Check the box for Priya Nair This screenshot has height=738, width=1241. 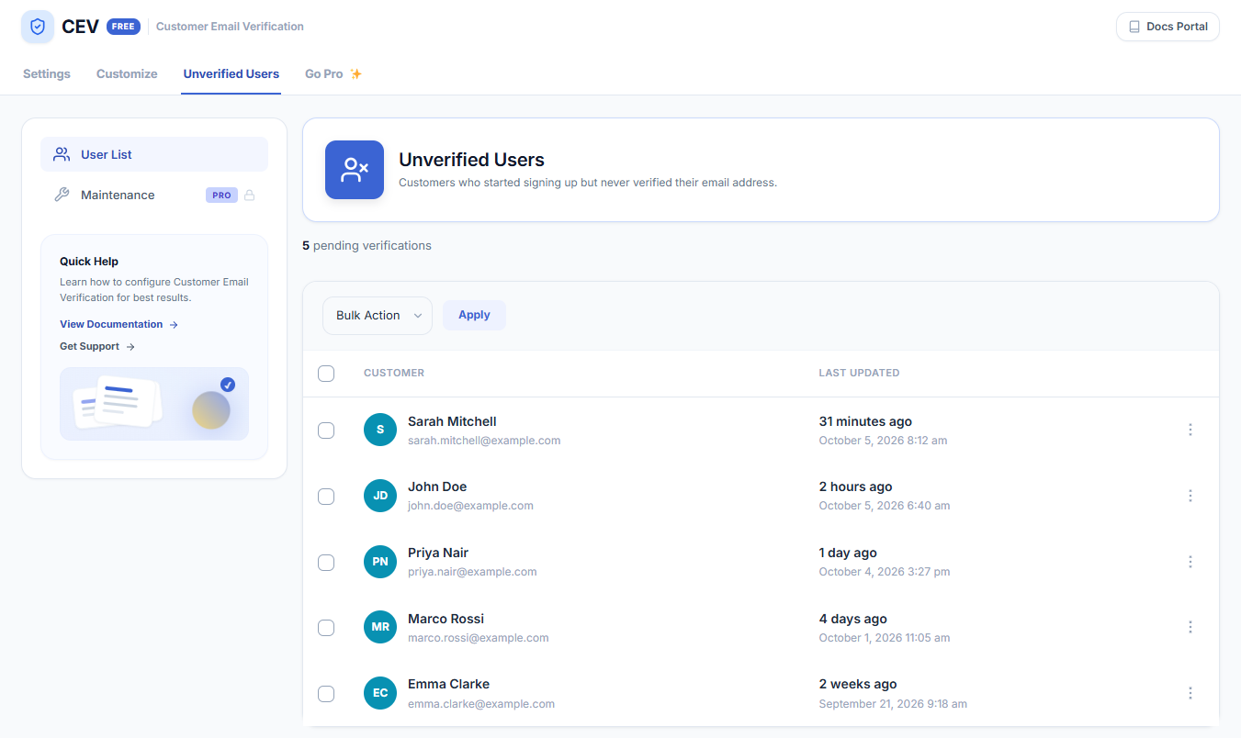click(326, 563)
